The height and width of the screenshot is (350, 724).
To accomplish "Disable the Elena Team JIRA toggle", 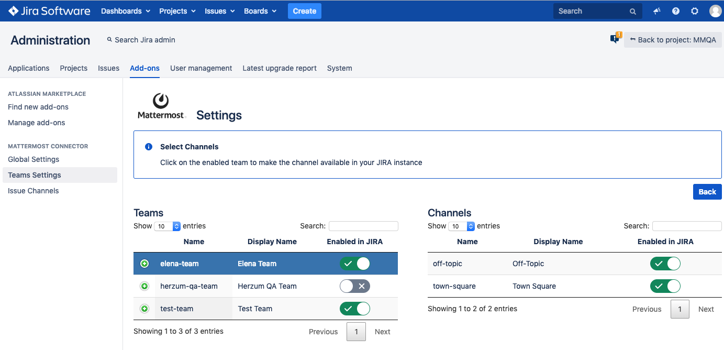I will click(x=355, y=264).
